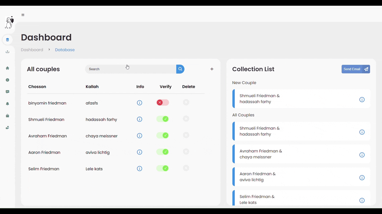Toggle verify switch for binyomin friedman
Viewport: 382px width, 214px height.
click(162, 103)
